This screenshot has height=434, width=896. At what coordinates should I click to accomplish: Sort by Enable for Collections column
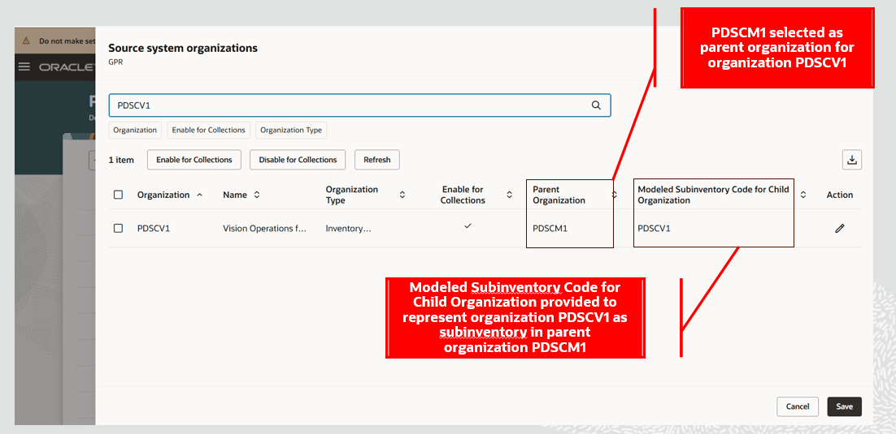click(x=509, y=195)
